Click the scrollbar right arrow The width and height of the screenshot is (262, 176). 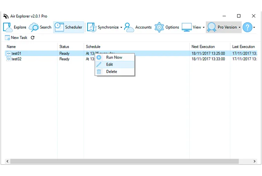click(254, 161)
